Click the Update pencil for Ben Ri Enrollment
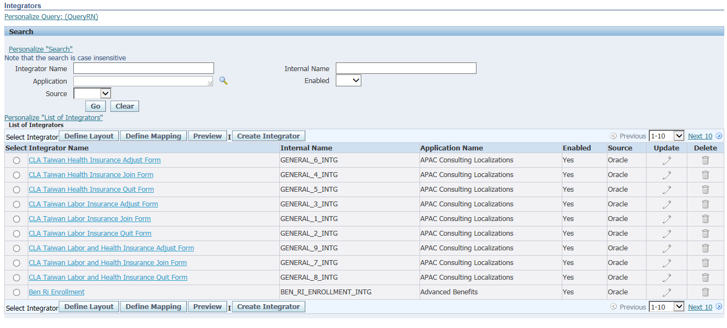Viewport: 727px width, 328px height. (667, 292)
